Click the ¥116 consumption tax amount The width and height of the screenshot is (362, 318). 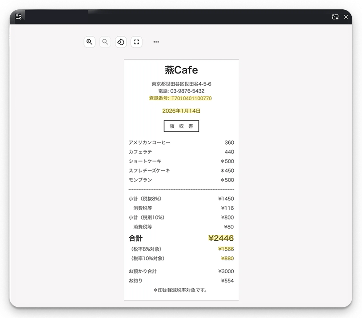coord(227,208)
